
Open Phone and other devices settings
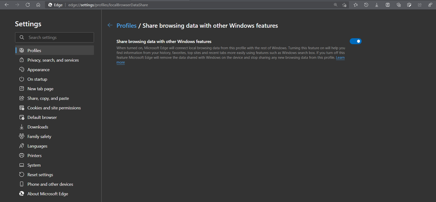55,184
